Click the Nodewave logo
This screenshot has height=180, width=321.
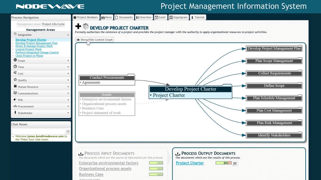point(50,6)
